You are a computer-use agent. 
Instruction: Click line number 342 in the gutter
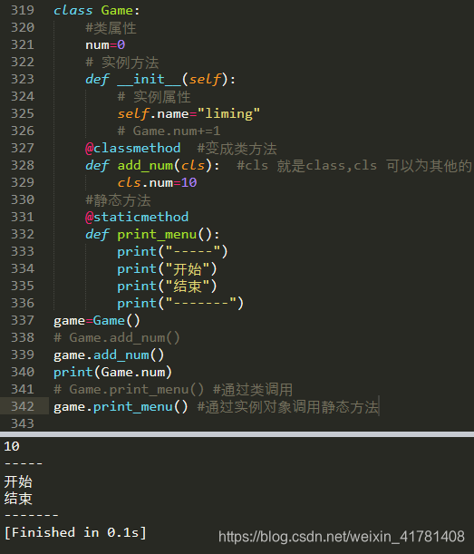[x=23, y=406]
